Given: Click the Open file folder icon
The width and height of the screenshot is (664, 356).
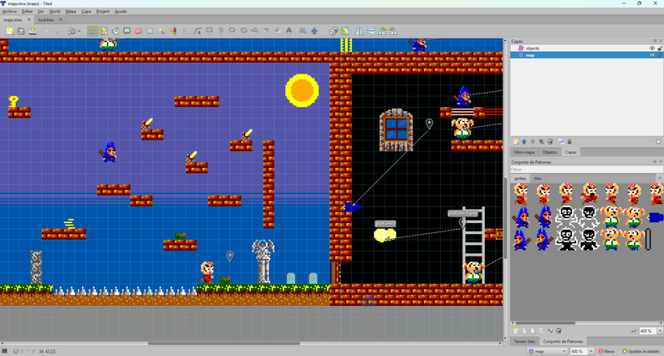Looking at the screenshot, I should pos(21,31).
